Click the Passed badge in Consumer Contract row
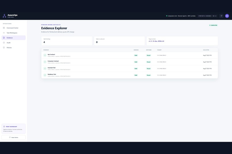This screenshot has width=232, height=154. tap(149, 62)
